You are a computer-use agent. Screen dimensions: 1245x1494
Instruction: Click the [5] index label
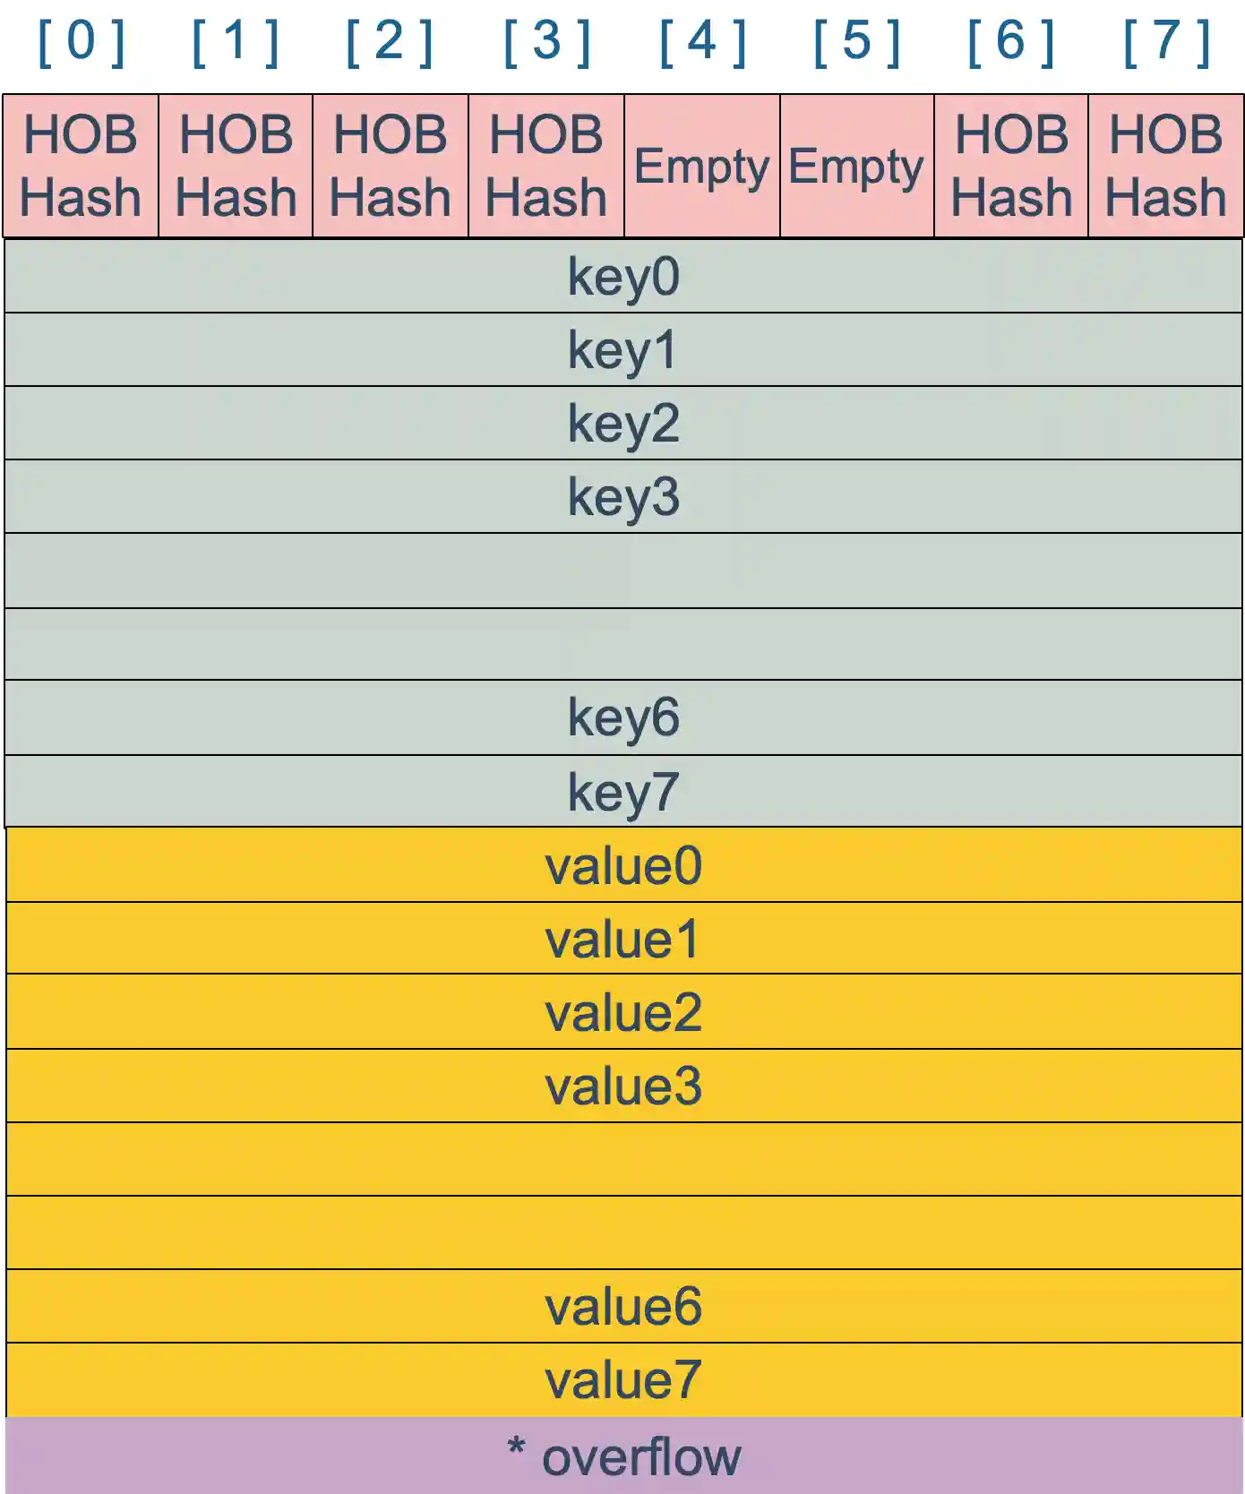click(x=856, y=42)
